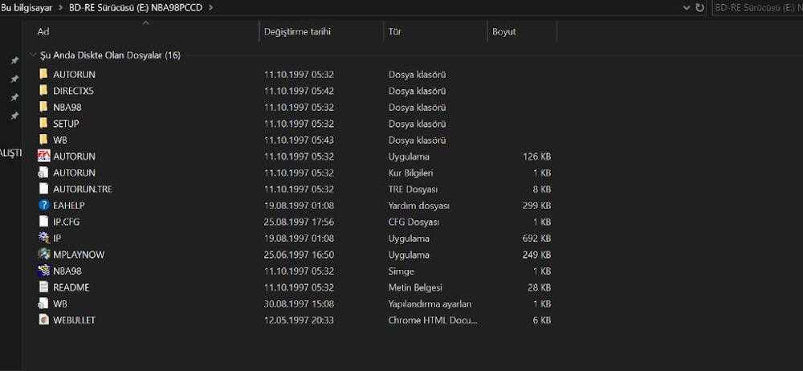Expand the breadcrumb arrow after NBA98PCCD
803x371 pixels.
click(211, 8)
